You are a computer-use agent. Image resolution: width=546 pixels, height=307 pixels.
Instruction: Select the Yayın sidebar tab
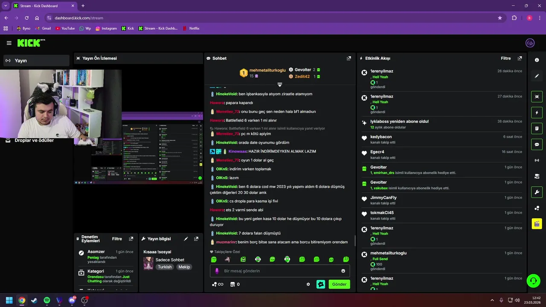coord(36,61)
